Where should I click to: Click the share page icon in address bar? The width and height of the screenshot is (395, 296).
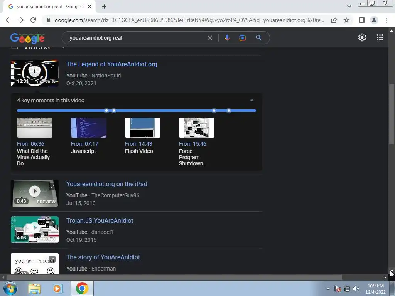tap(334, 20)
